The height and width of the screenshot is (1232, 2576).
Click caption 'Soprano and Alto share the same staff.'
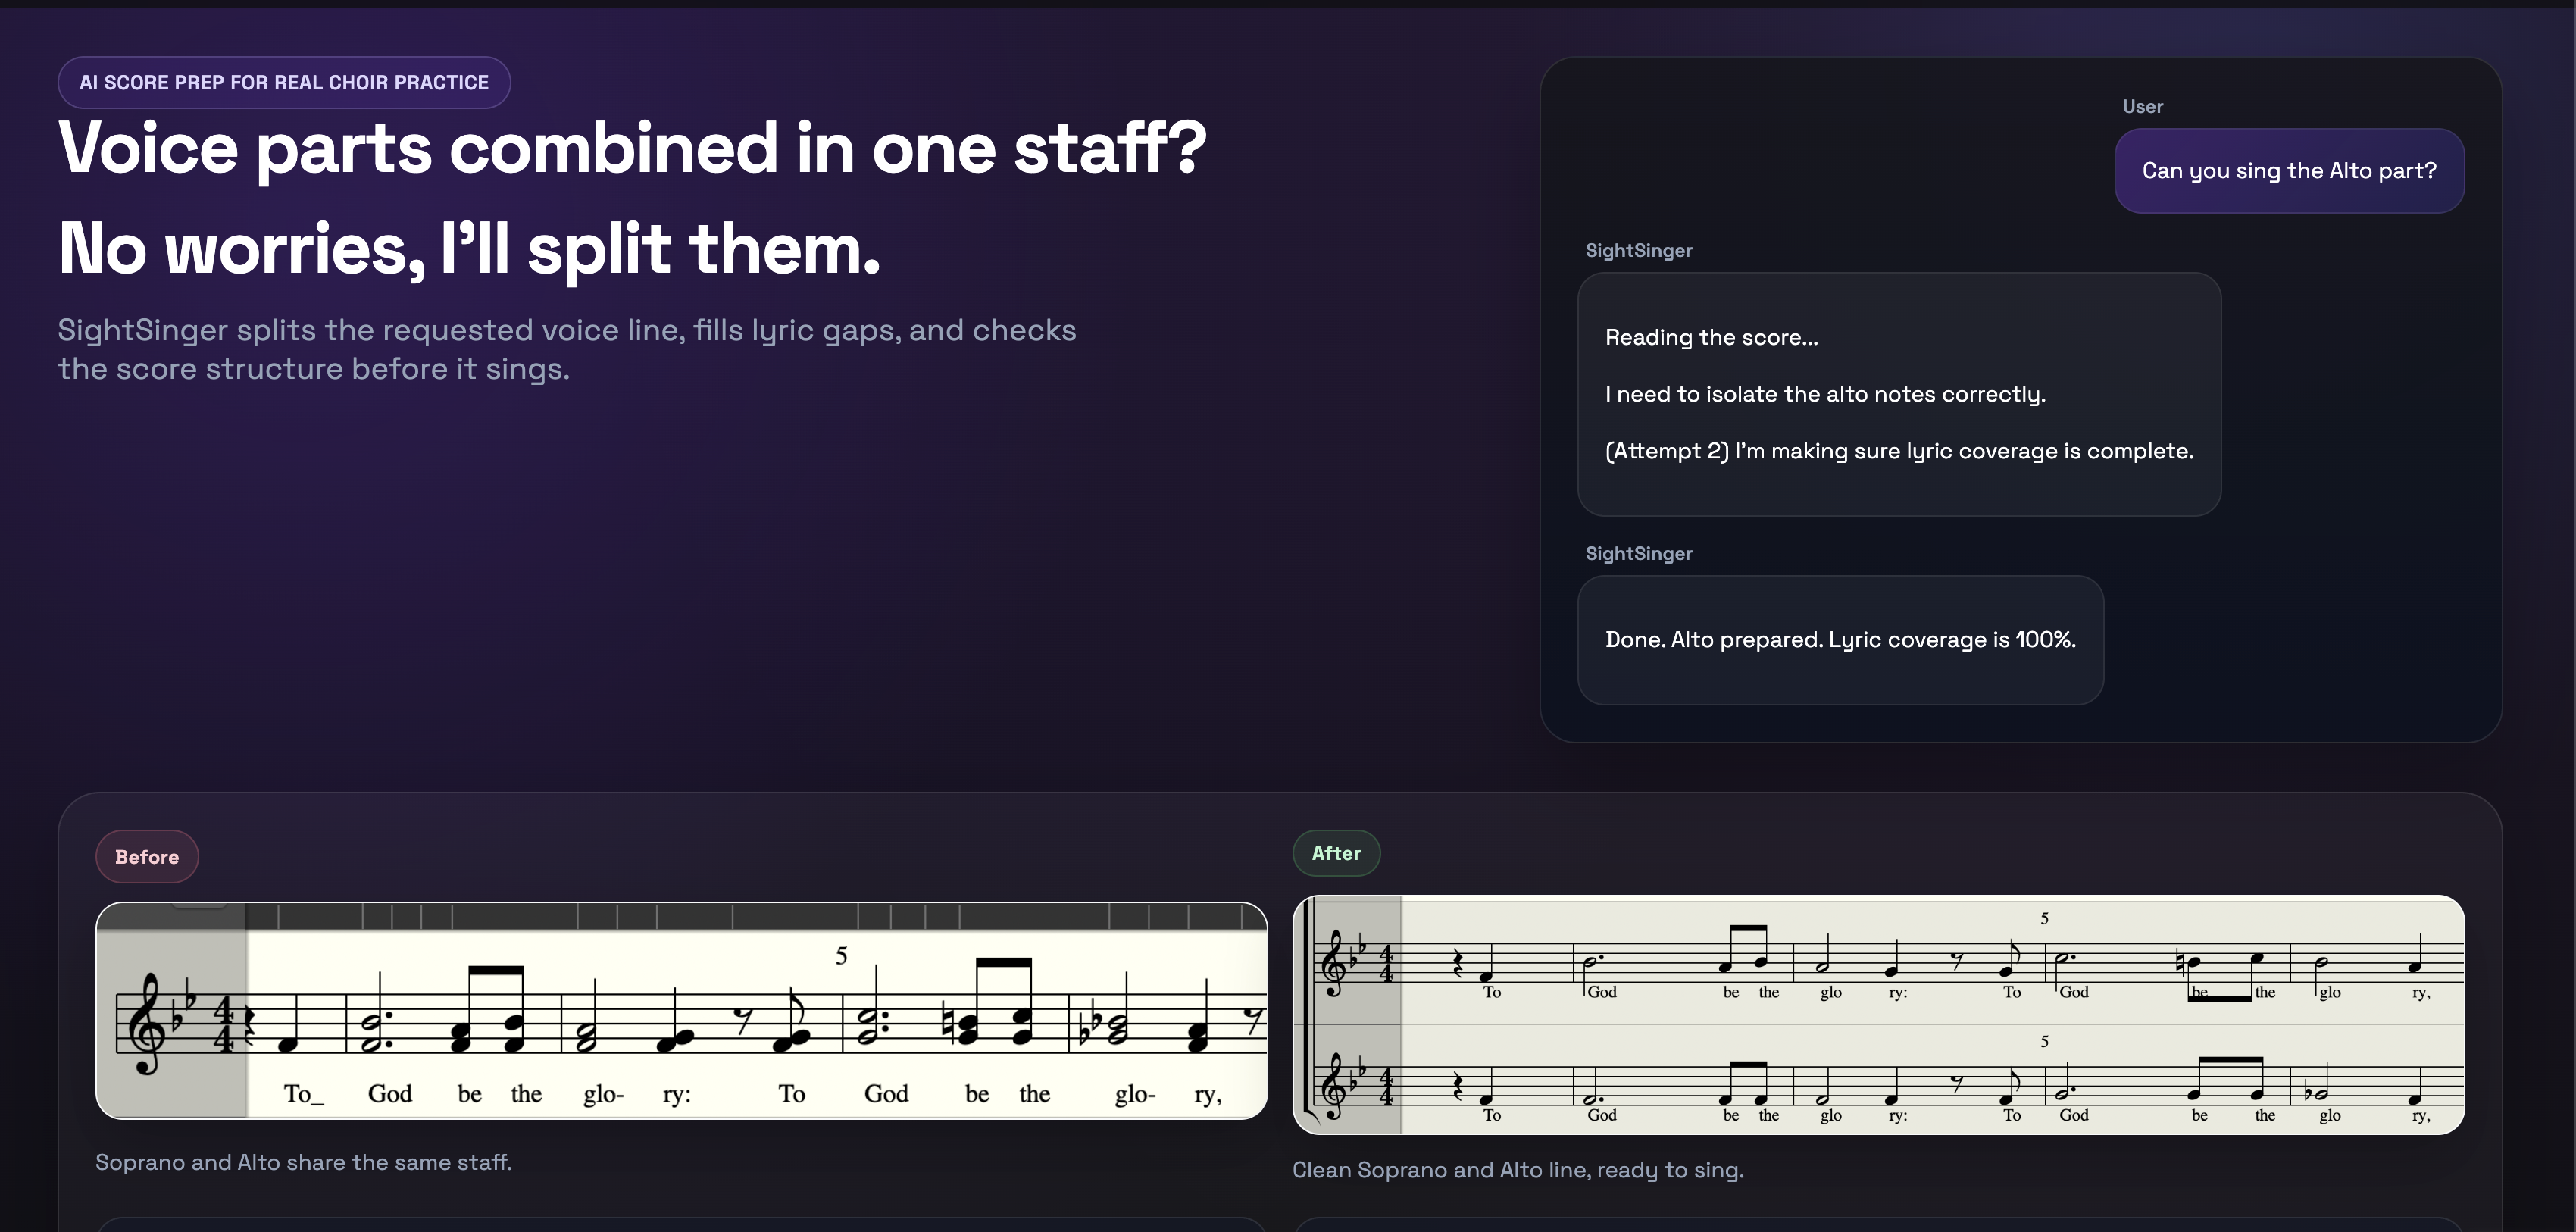[x=303, y=1162]
